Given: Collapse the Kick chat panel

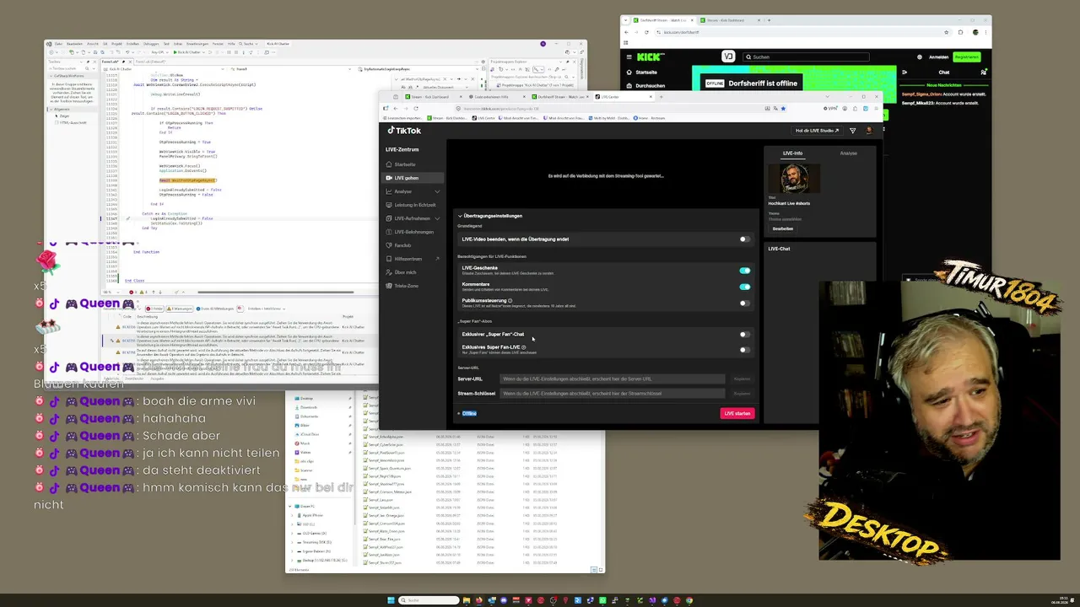Looking at the screenshot, I should coord(904,73).
